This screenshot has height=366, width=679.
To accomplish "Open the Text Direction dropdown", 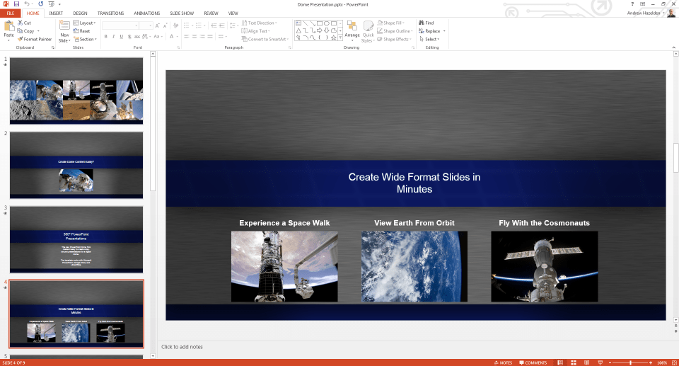I will pyautogui.click(x=260, y=23).
